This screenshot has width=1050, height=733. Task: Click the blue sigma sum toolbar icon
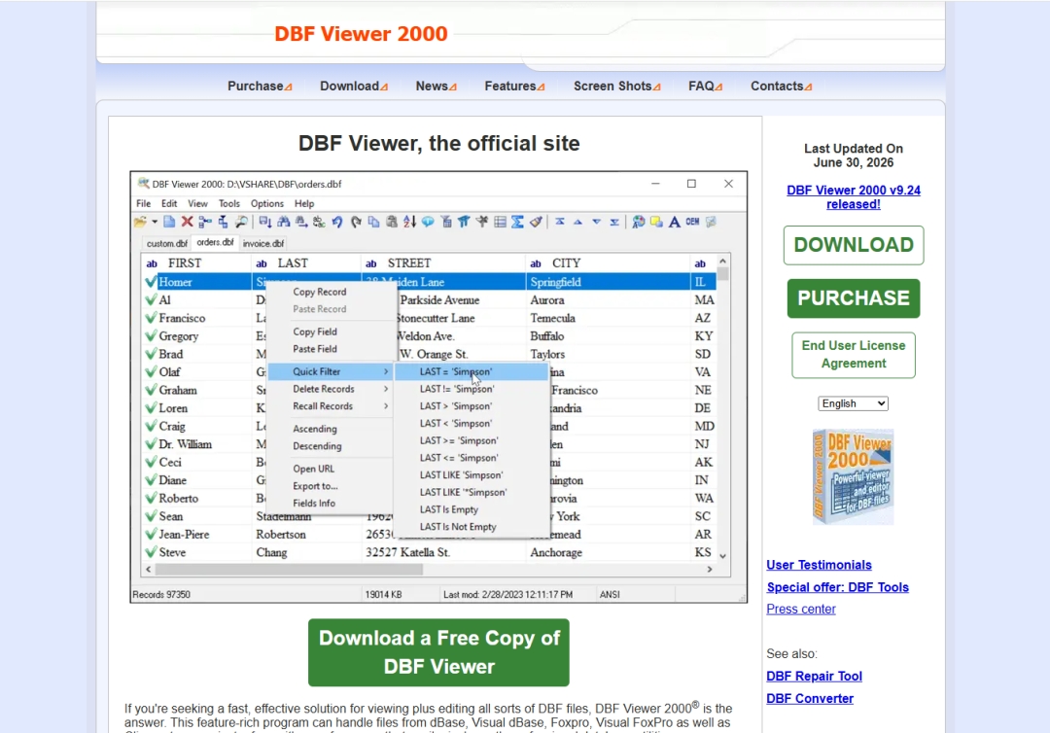pyautogui.click(x=517, y=222)
